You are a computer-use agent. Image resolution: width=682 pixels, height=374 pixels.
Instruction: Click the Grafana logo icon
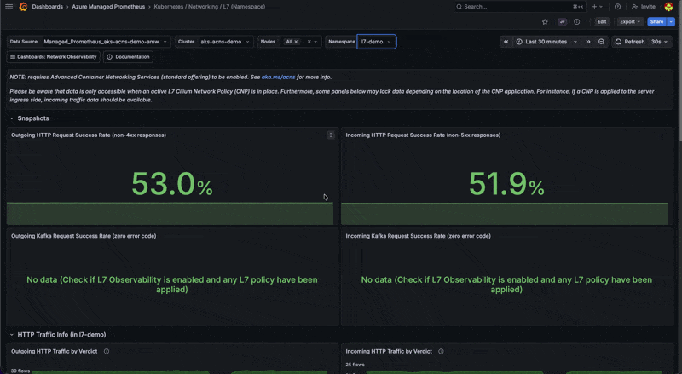coord(23,7)
